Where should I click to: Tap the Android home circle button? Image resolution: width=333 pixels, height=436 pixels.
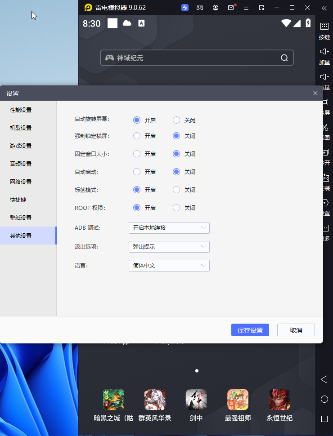click(324, 399)
